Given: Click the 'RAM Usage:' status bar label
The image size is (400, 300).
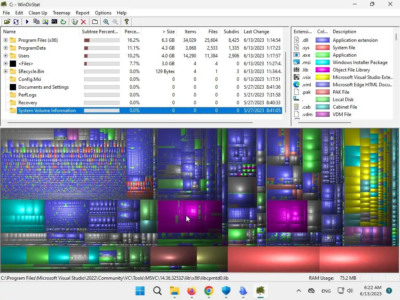Looking at the screenshot, I should click(321, 278).
